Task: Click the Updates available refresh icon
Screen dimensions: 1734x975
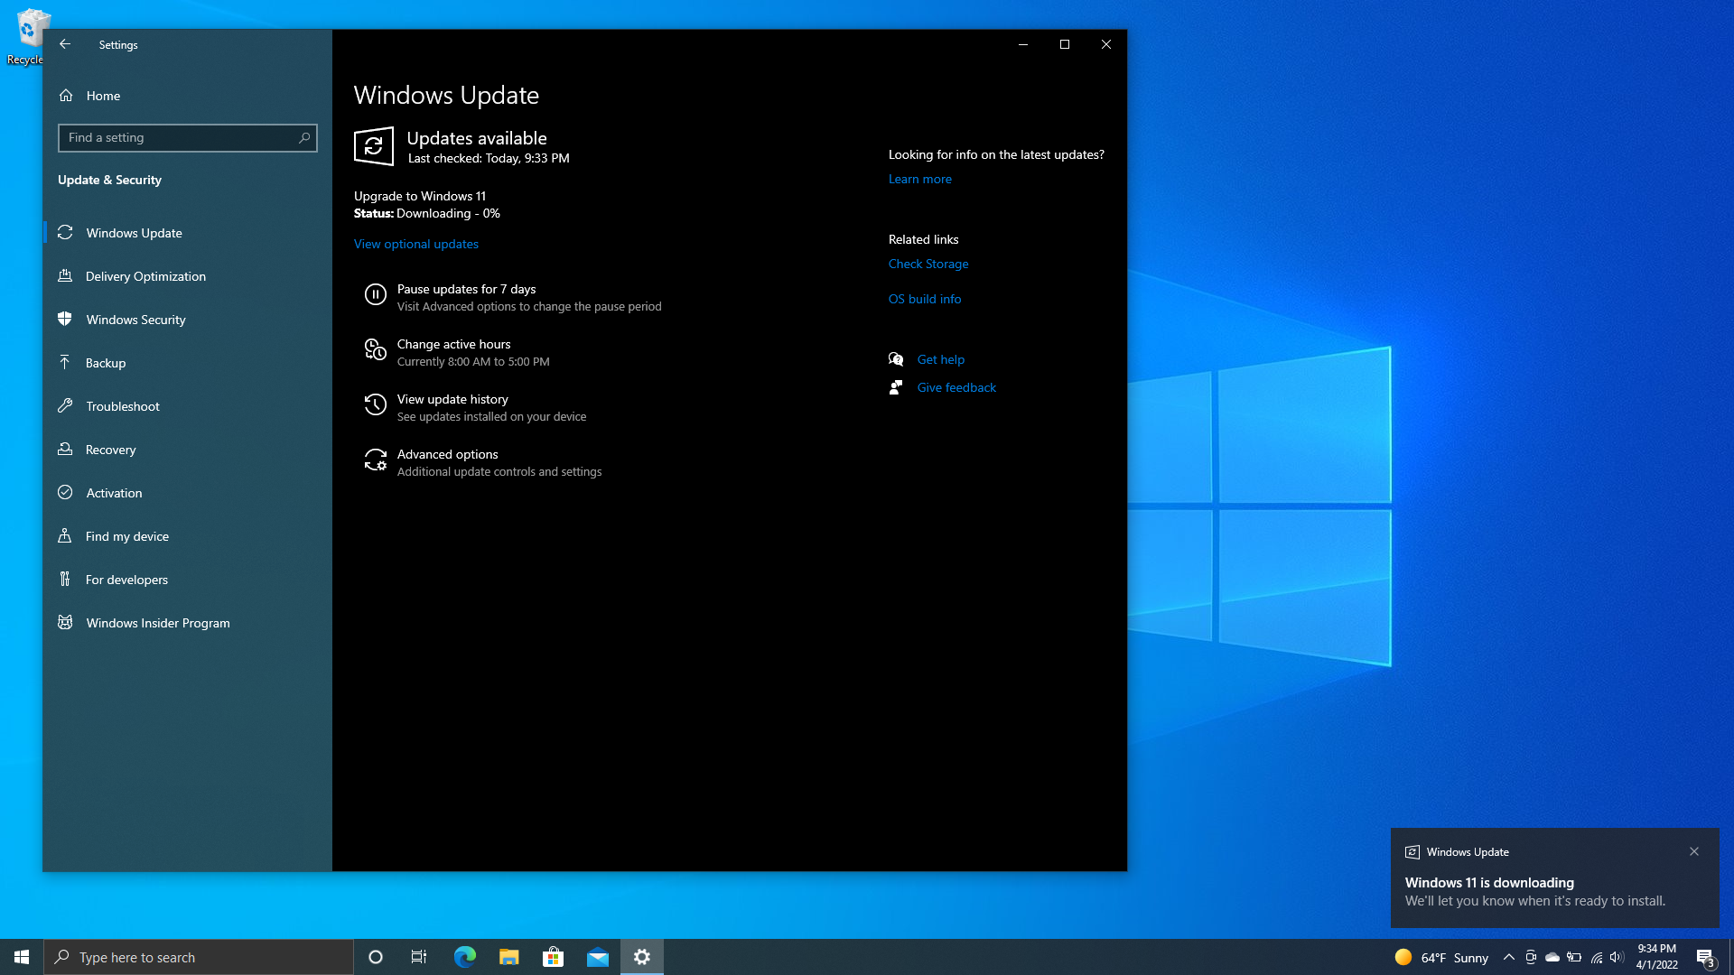Action: 374,146
